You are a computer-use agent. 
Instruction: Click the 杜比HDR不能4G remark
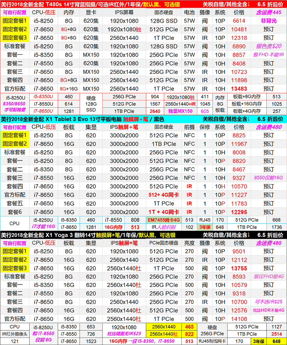click(268, 310)
